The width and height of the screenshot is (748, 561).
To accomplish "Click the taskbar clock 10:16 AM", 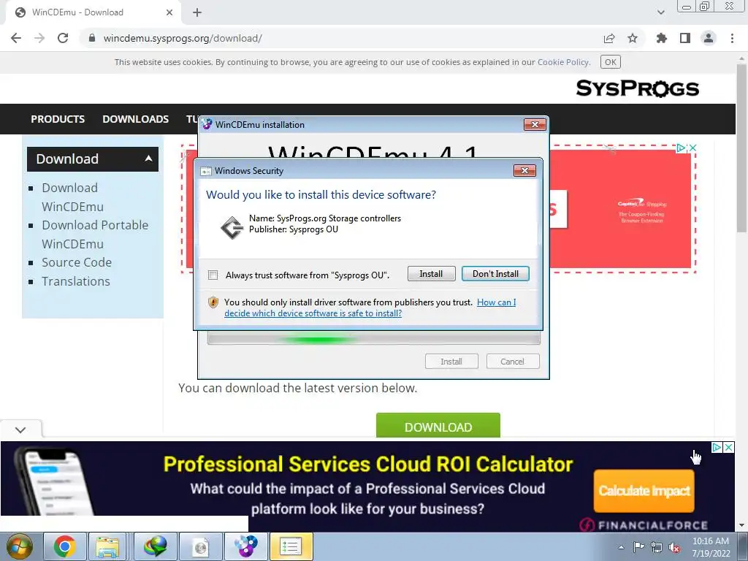I will coord(711,541).
